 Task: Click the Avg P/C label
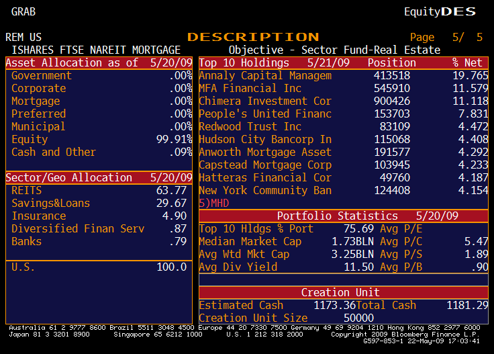click(401, 241)
